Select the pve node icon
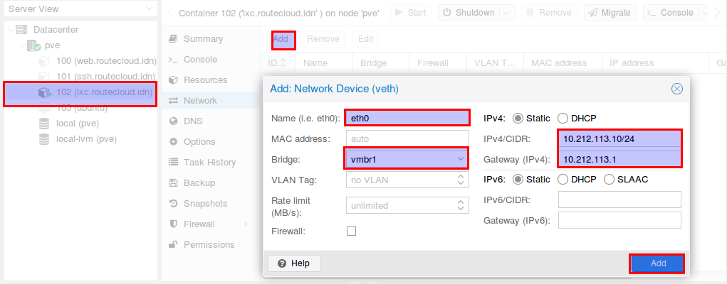The width and height of the screenshot is (727, 284). pos(34,45)
